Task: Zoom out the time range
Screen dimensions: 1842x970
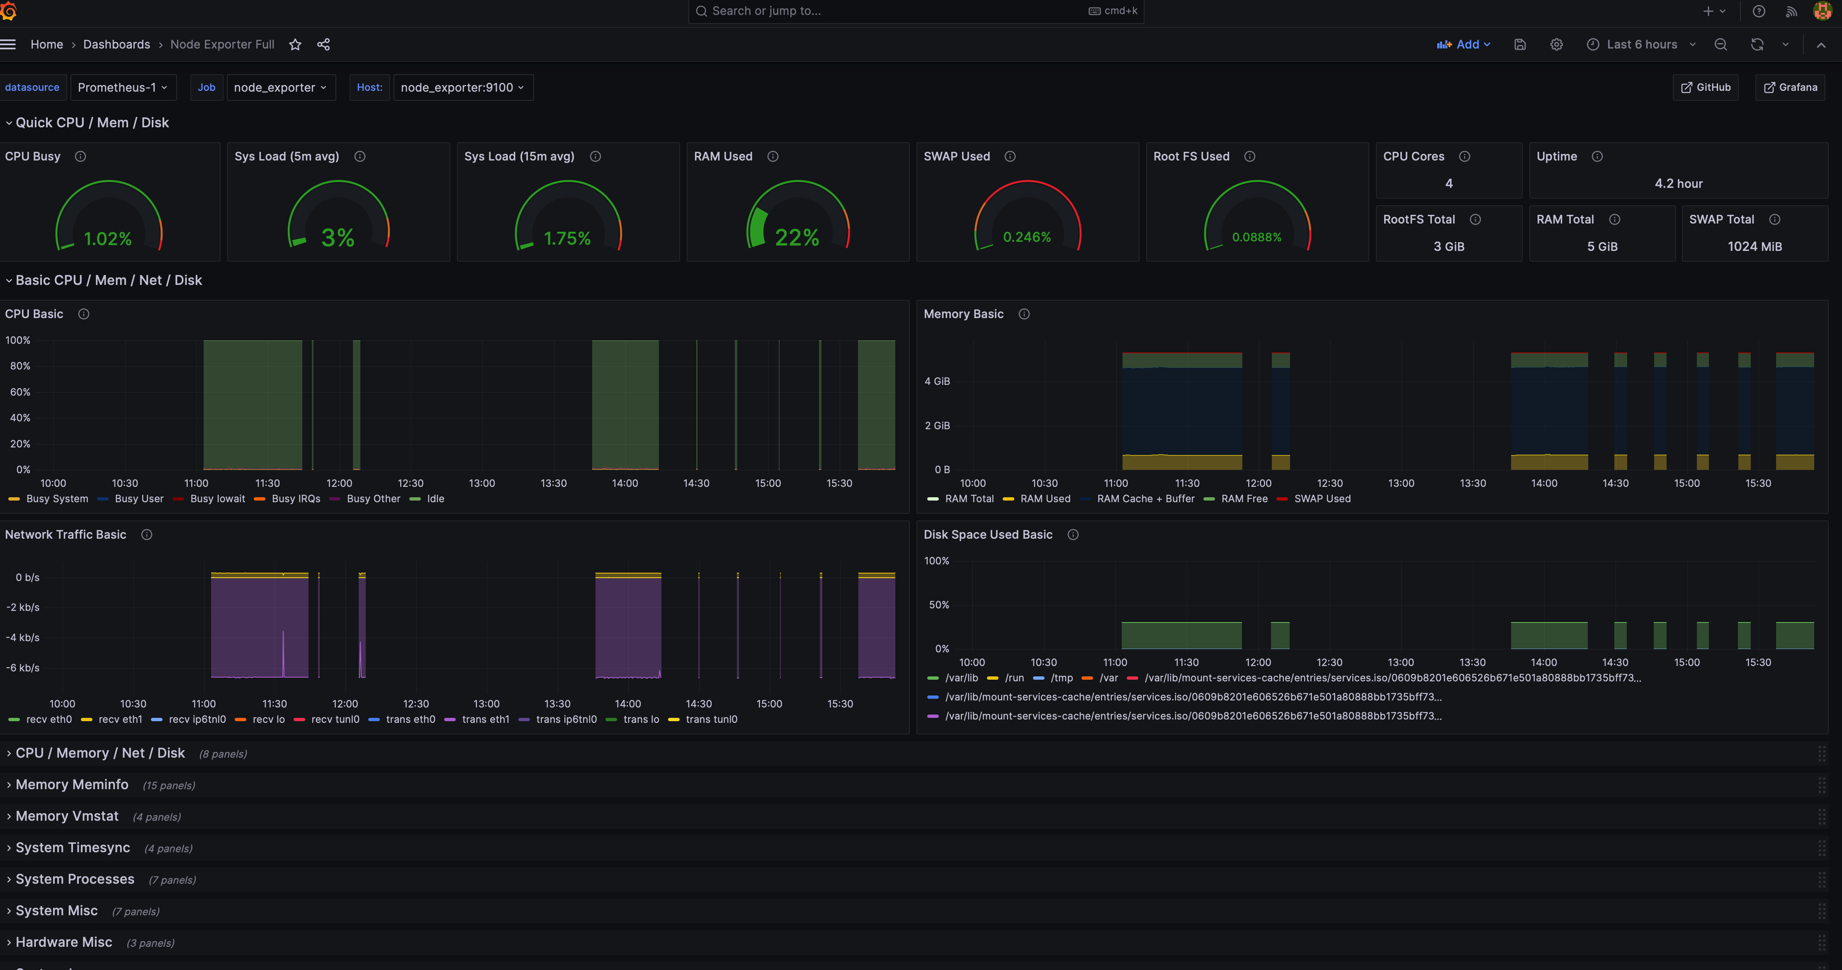Action: pyautogui.click(x=1721, y=44)
